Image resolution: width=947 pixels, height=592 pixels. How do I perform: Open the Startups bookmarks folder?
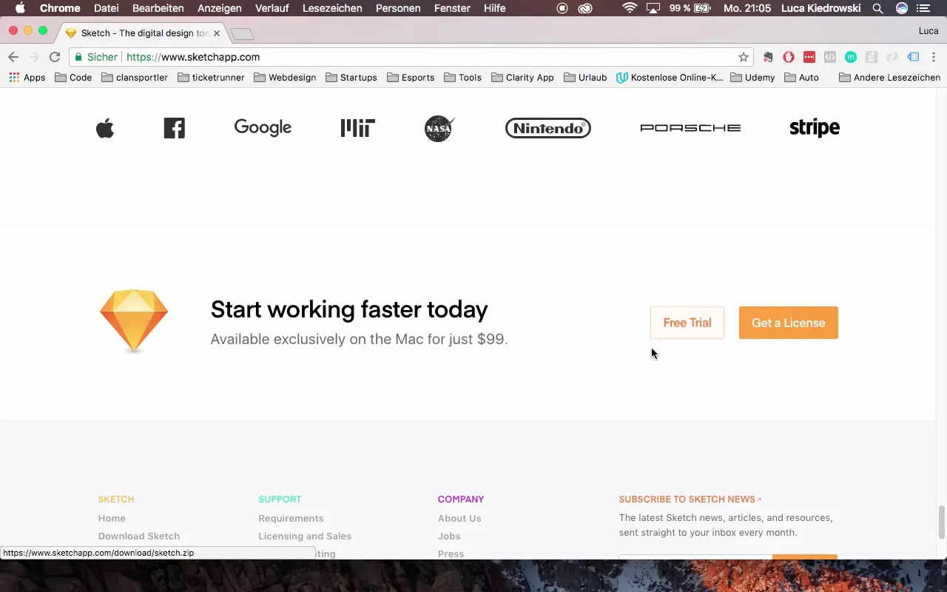[351, 77]
